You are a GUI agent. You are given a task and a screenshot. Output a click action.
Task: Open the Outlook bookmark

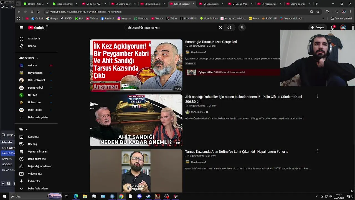(37, 19)
